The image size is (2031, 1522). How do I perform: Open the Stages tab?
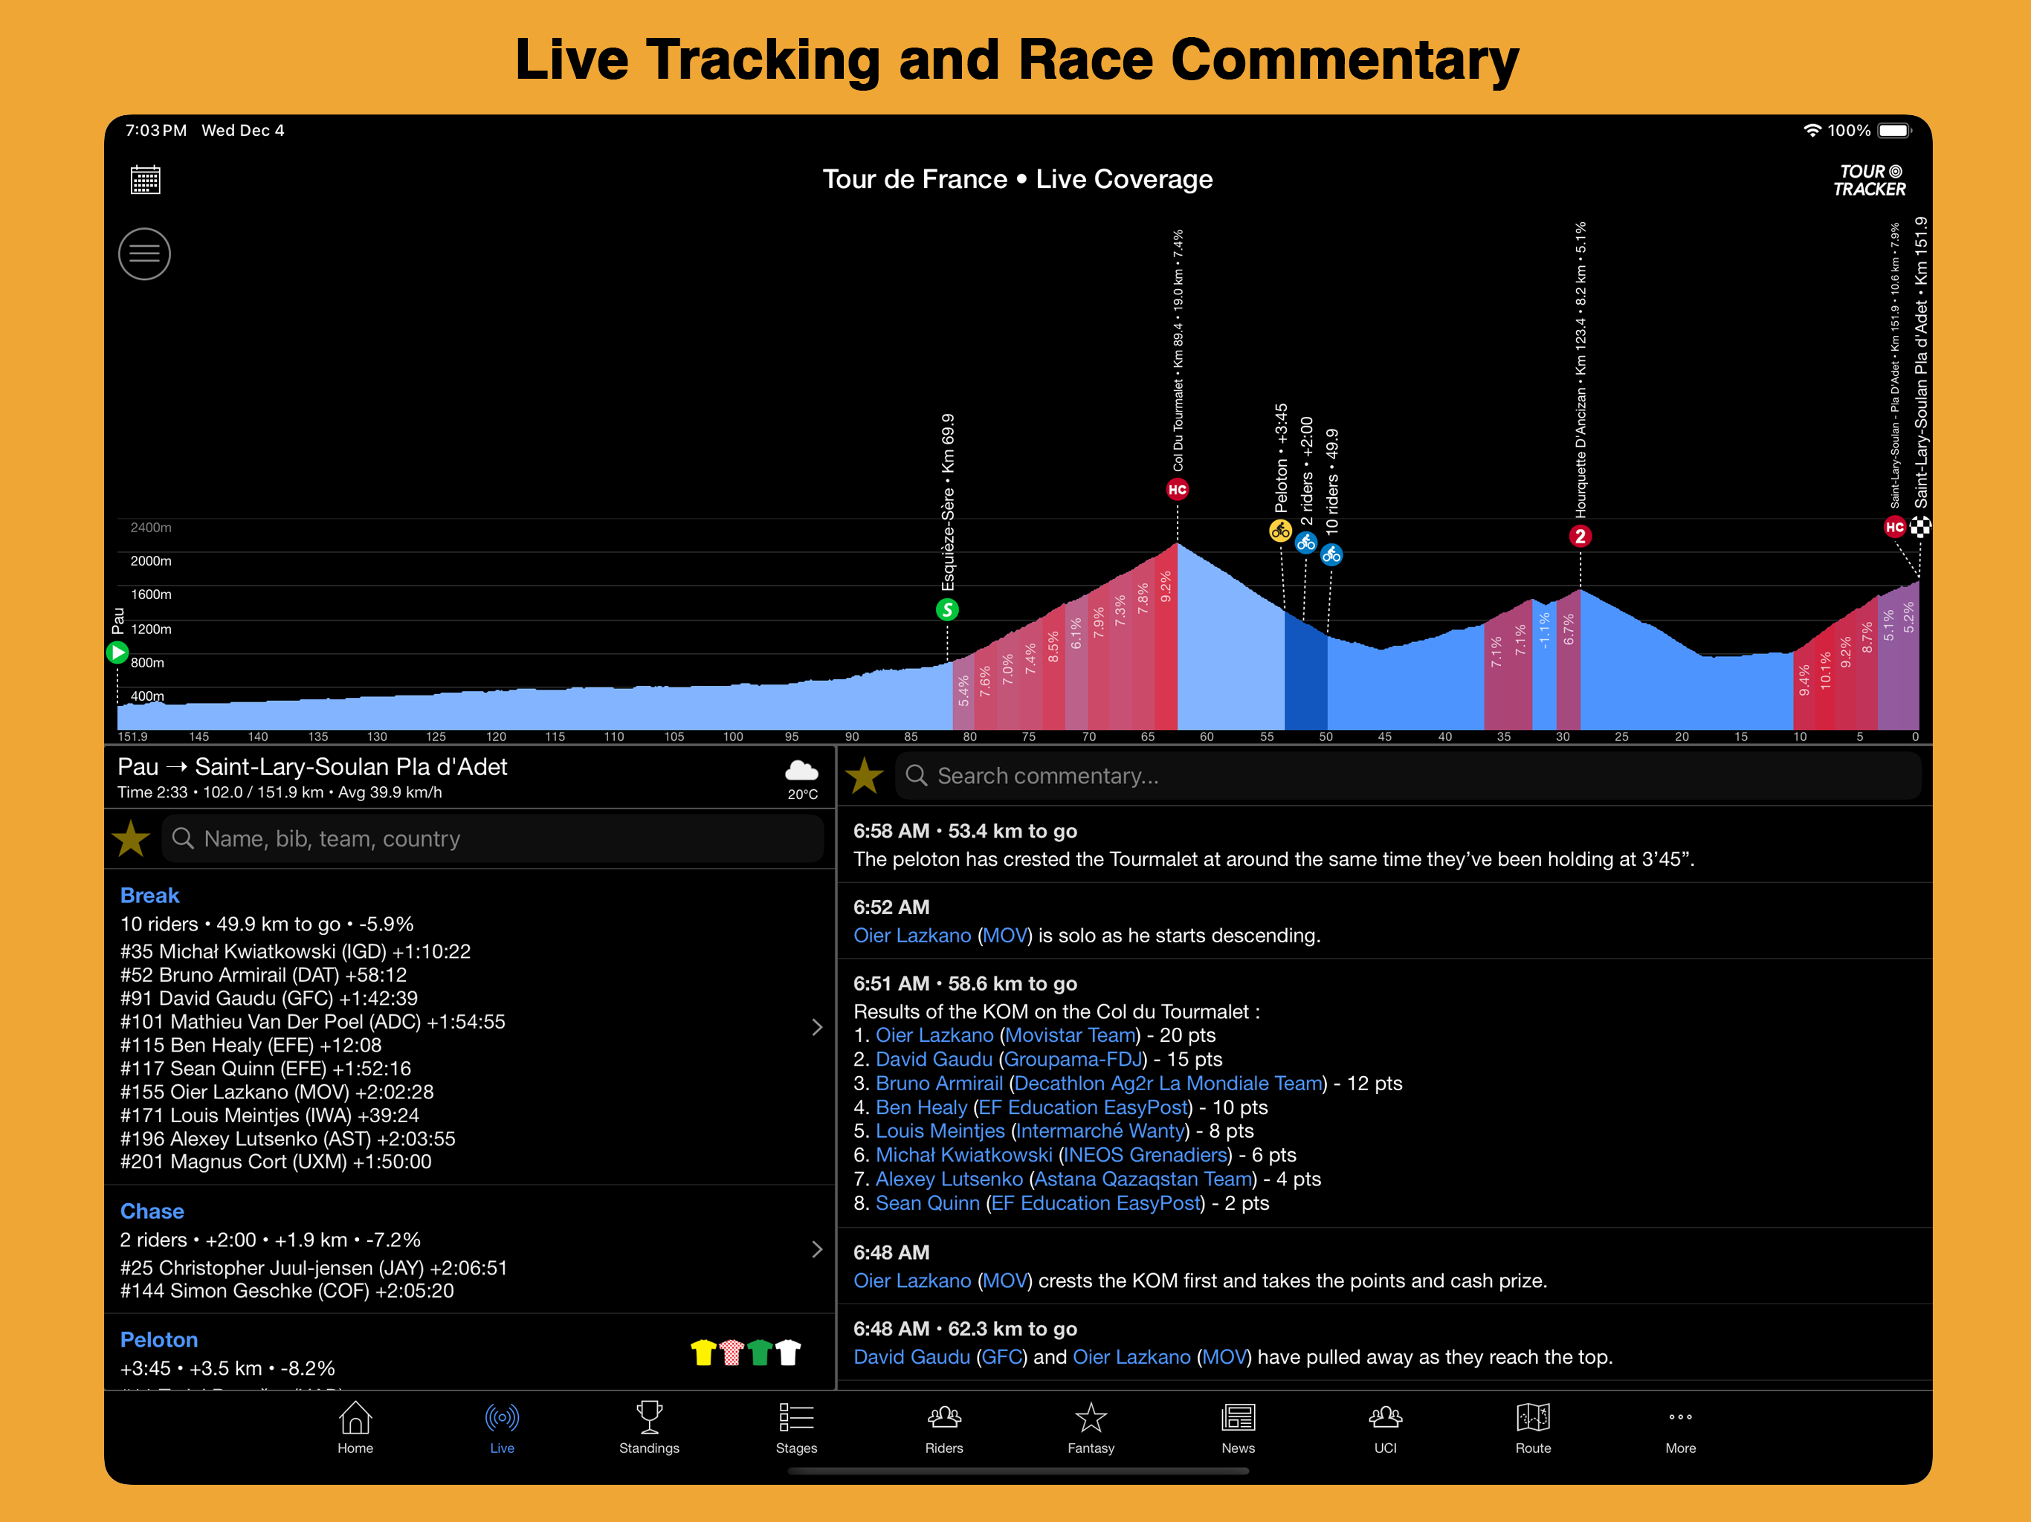(796, 1428)
